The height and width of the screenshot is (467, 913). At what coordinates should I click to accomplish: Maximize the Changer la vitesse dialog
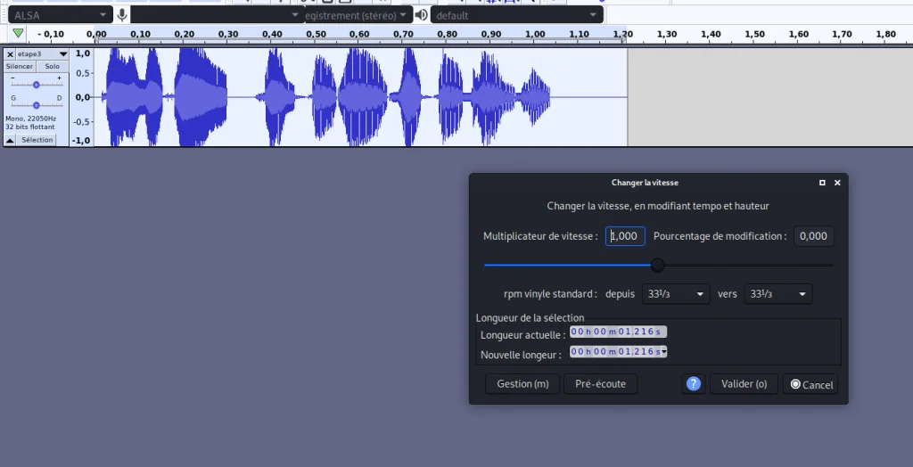click(822, 183)
